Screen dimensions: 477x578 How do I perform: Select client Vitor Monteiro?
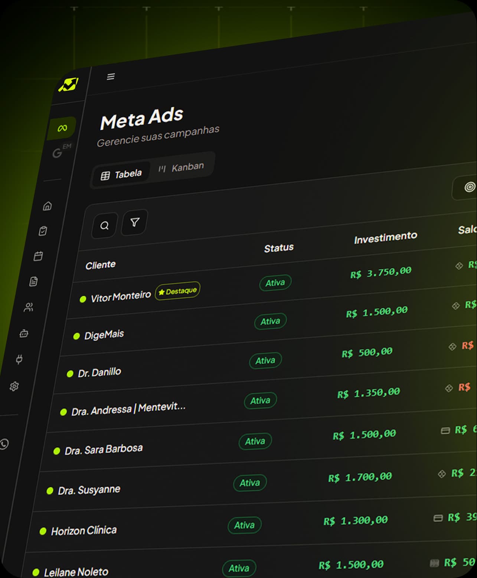(121, 297)
